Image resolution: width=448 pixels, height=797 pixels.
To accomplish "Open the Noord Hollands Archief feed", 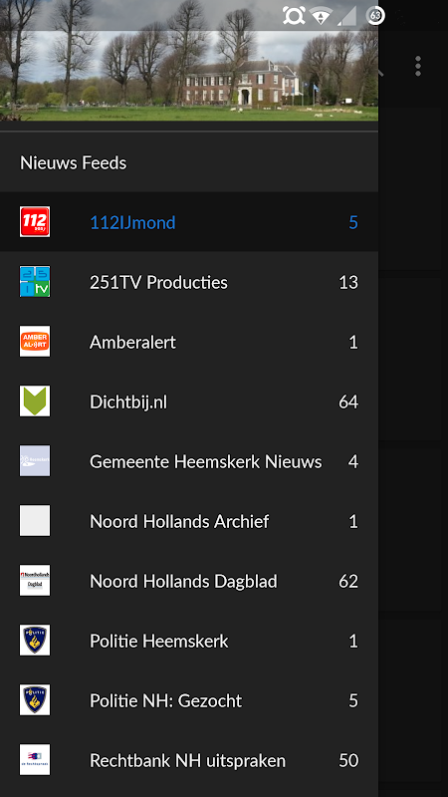I will coord(189,520).
